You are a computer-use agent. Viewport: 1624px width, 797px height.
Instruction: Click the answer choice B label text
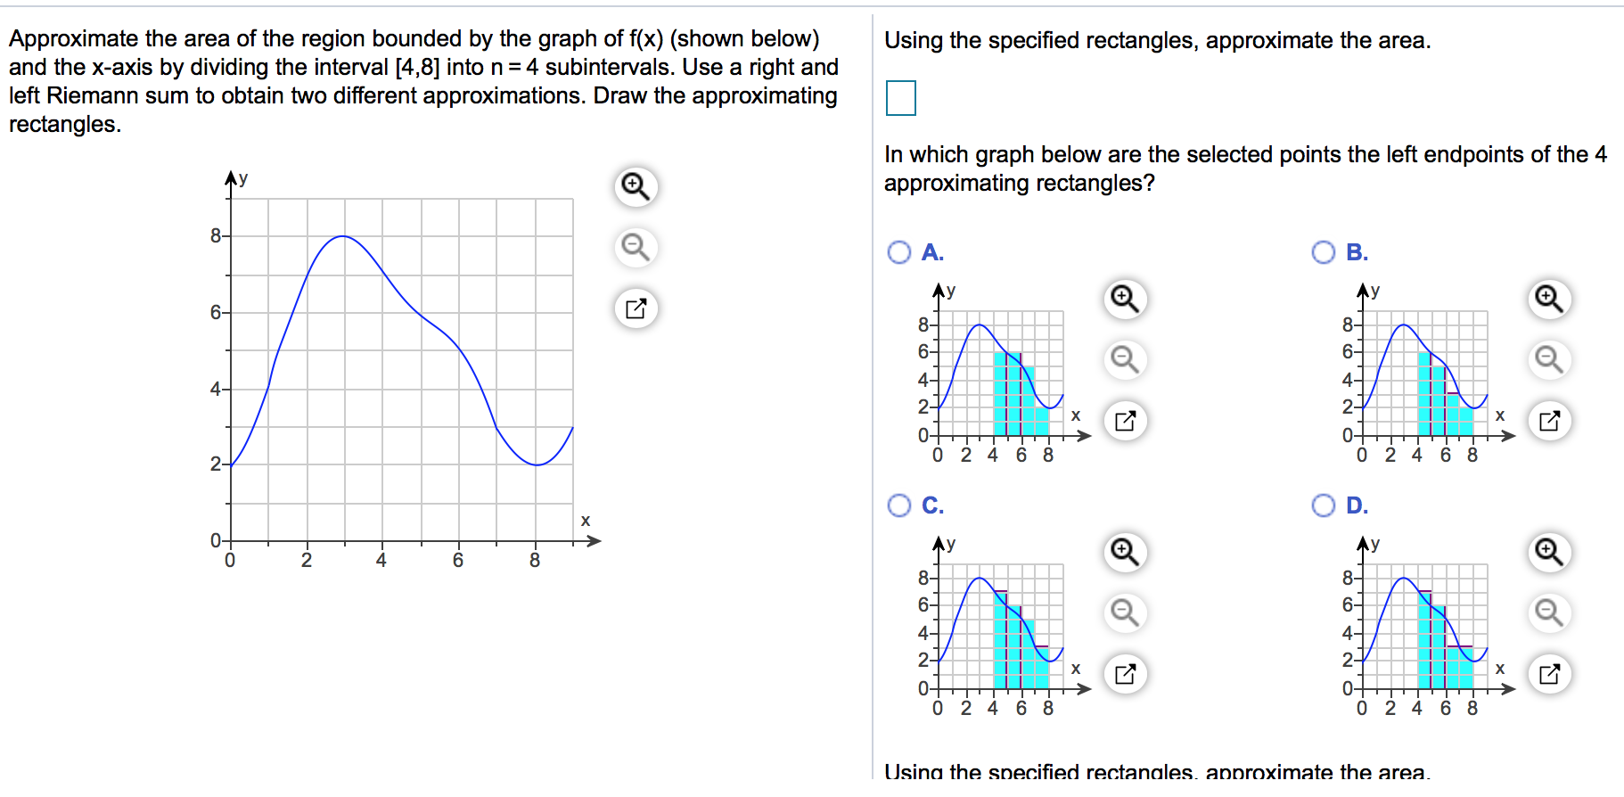point(1354,252)
